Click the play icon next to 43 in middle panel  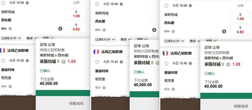(104, 88)
